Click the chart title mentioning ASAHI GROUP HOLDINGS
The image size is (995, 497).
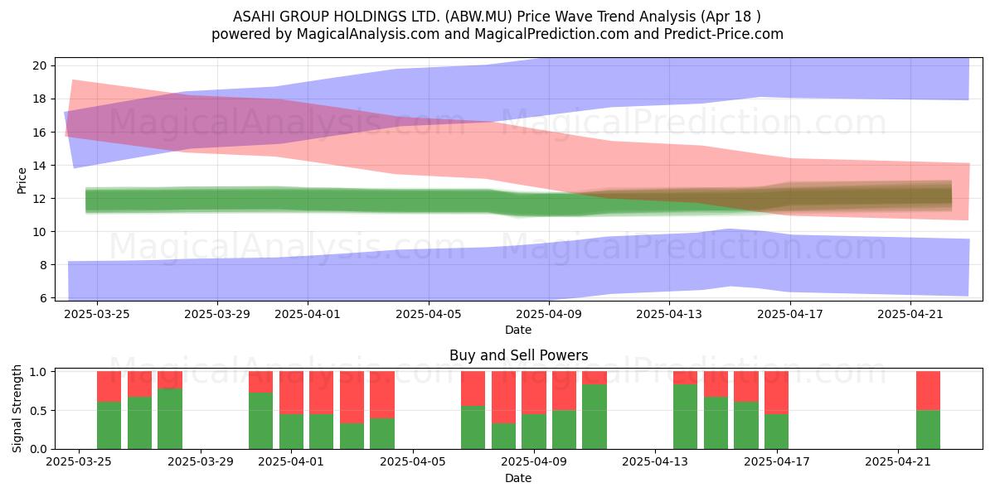tap(498, 16)
